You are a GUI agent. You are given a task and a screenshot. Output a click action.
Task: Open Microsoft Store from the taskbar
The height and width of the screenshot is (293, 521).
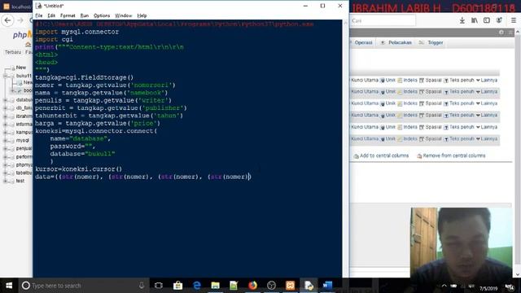point(177,286)
